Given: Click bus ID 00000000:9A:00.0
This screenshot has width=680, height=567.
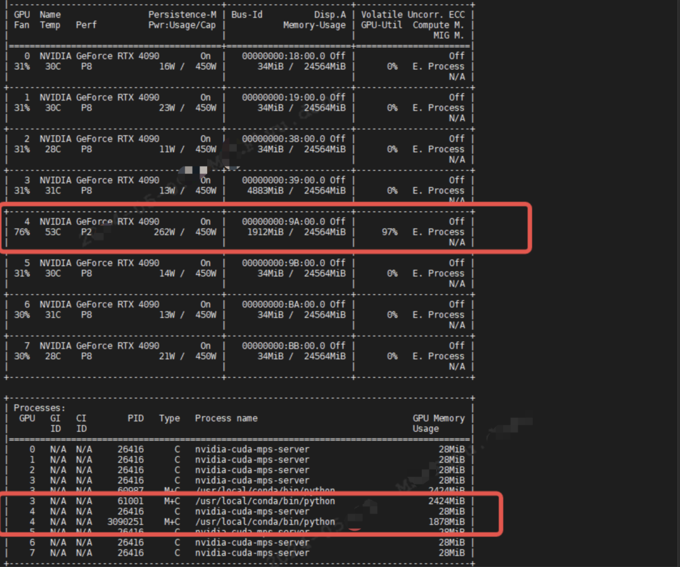Looking at the screenshot, I should coord(283,222).
